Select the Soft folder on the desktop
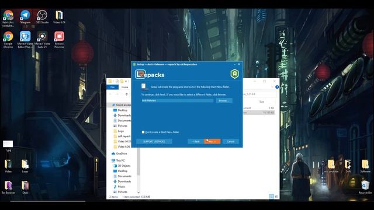 pos(348,166)
